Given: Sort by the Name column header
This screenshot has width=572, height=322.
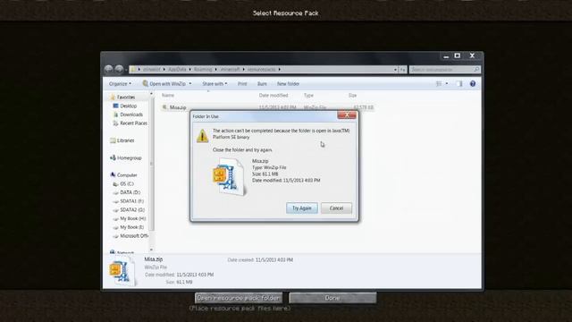Looking at the screenshot, I should tap(168, 96).
